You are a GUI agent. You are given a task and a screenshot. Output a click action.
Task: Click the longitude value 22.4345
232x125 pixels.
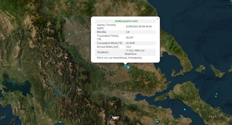[130, 43]
